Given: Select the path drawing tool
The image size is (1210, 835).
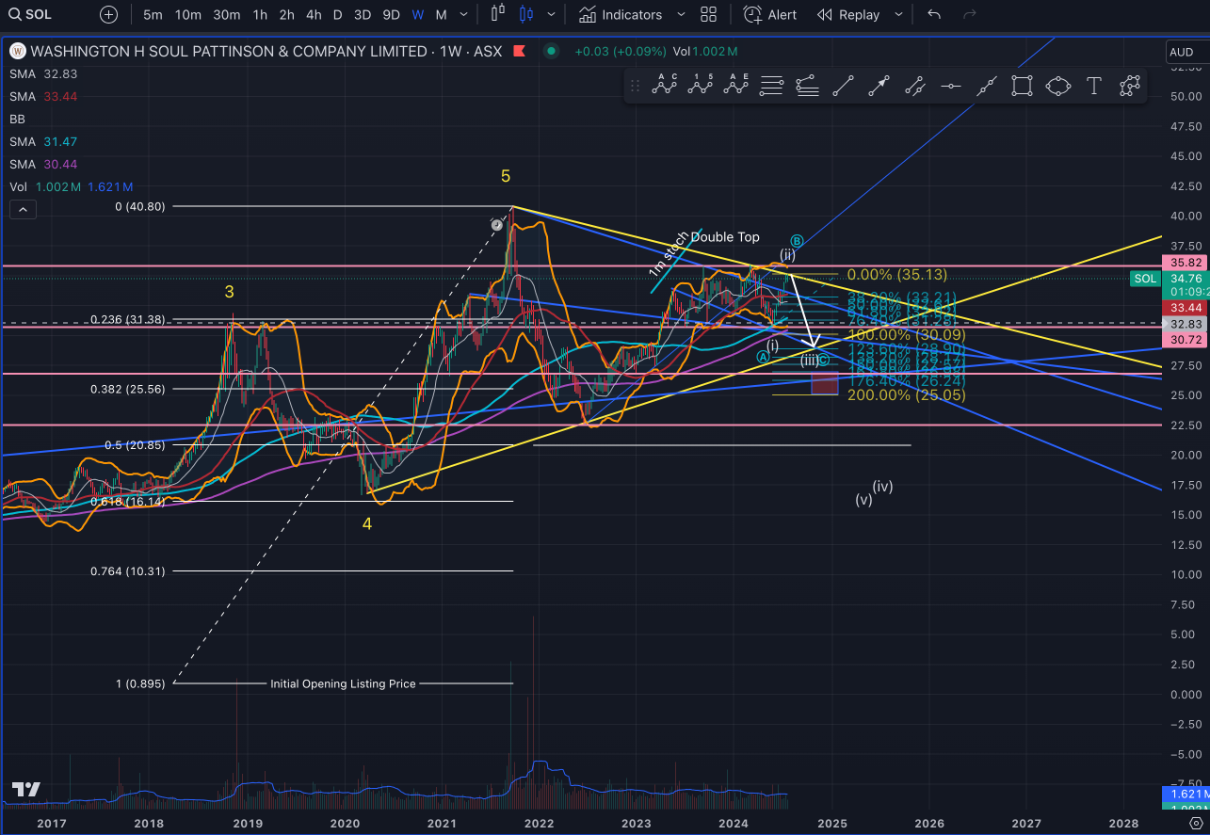Looking at the screenshot, I should pyautogui.click(x=1130, y=87).
